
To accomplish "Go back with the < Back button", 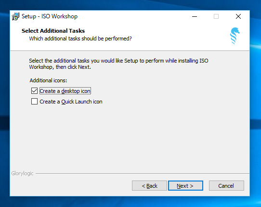I will [149, 185].
